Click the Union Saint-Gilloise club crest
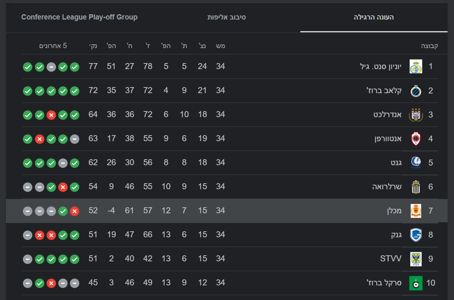 (416, 66)
